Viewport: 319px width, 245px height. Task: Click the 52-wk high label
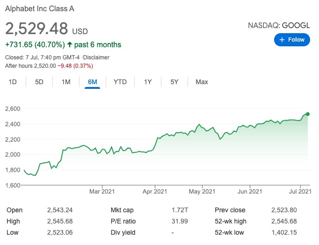pyautogui.click(x=231, y=221)
